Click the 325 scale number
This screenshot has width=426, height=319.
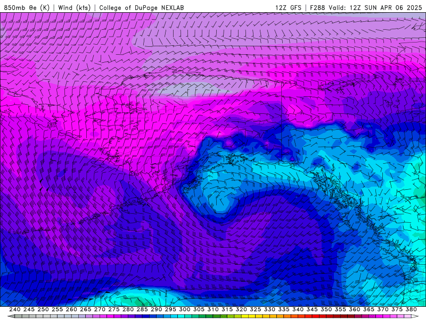[256, 309]
